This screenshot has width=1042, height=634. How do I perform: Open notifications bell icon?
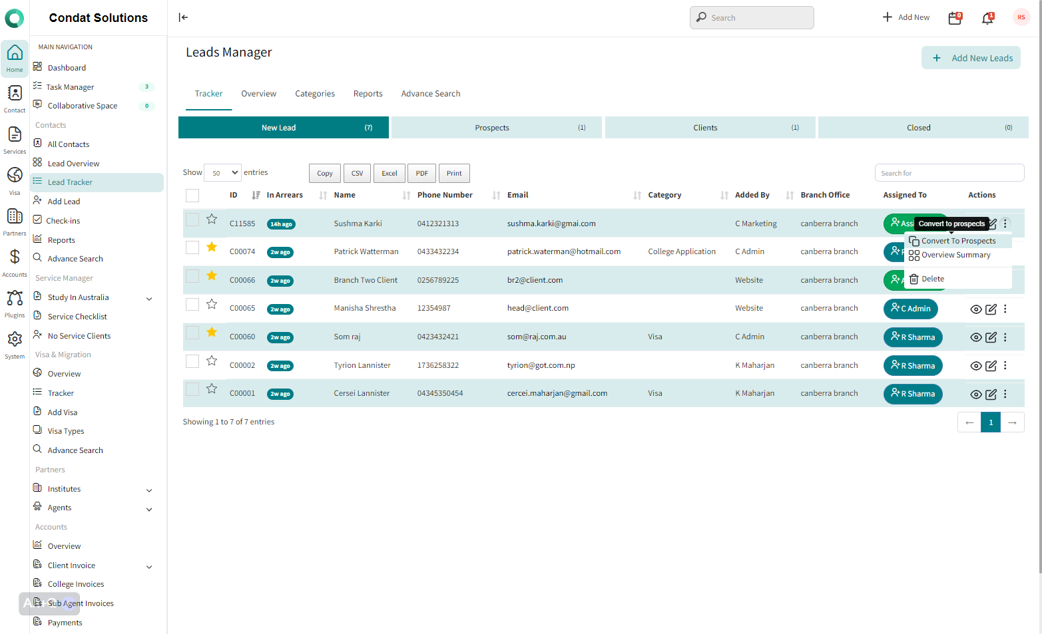click(987, 17)
